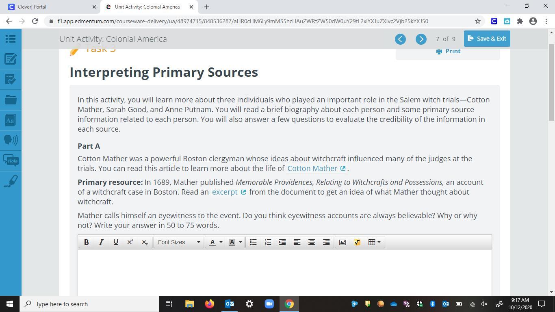Reload the current page
The width and height of the screenshot is (555, 312).
35,21
